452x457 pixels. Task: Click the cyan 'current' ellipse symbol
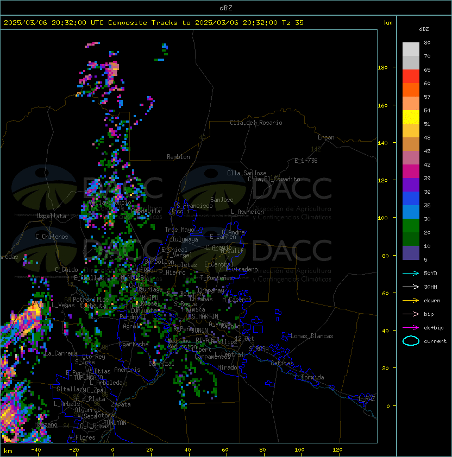(411, 341)
